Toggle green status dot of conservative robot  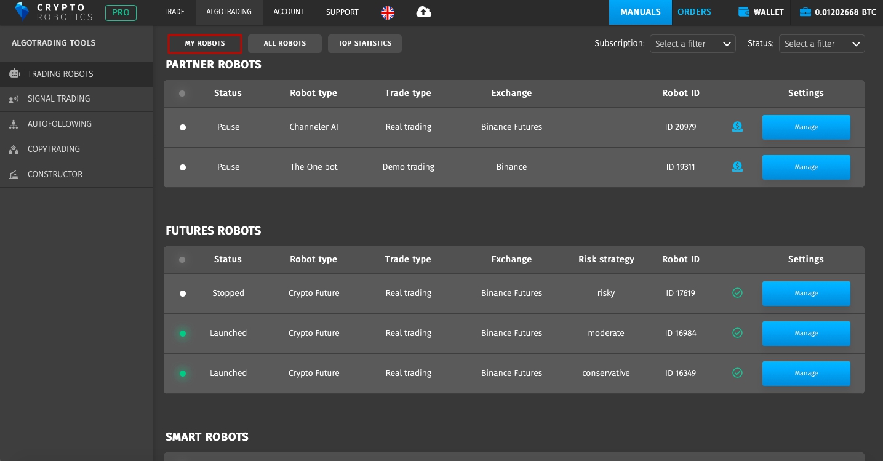point(183,374)
